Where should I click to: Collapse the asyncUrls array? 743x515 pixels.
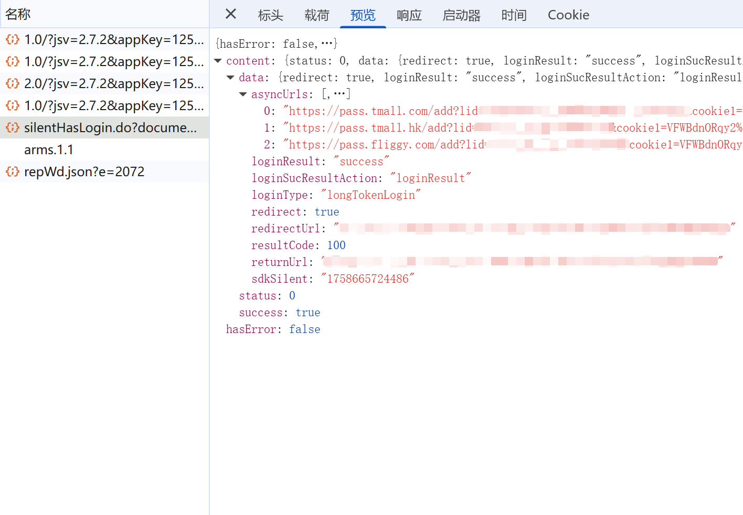point(243,94)
